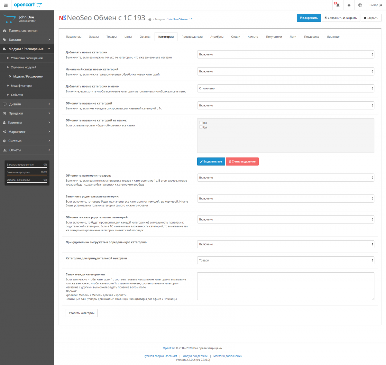Open dropdown for Начальный статус новых категорий
This screenshot has width=386, height=365.
[286, 71]
